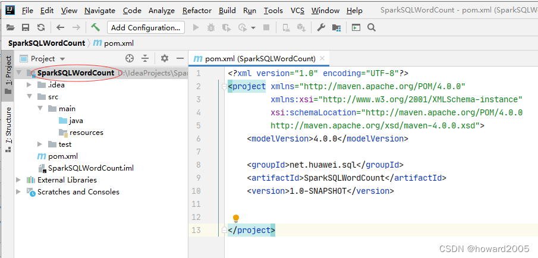Collapse the SparkSQLWordCount root node

[x=18, y=73]
